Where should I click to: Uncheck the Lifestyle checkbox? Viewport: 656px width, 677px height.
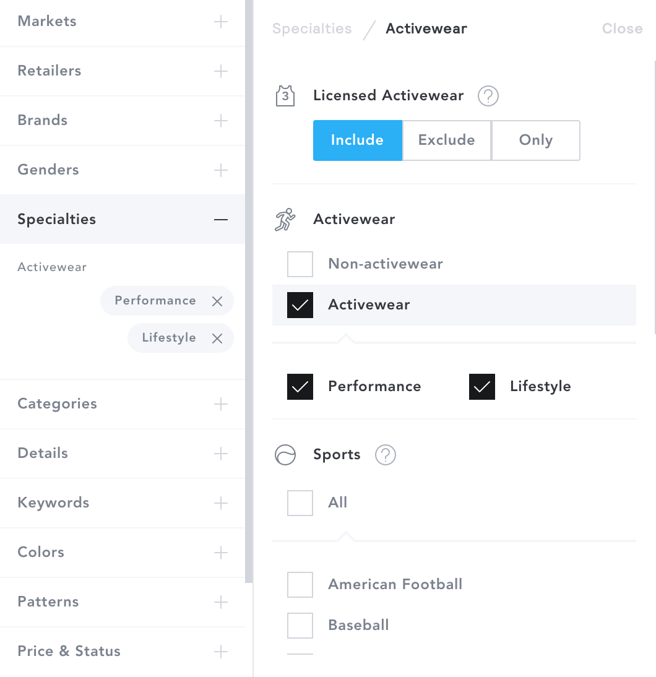point(482,386)
